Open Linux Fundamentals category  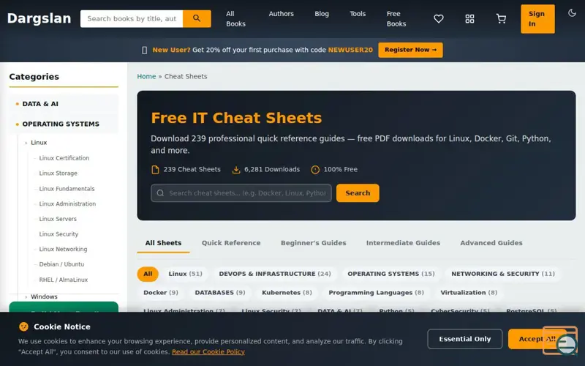click(67, 189)
